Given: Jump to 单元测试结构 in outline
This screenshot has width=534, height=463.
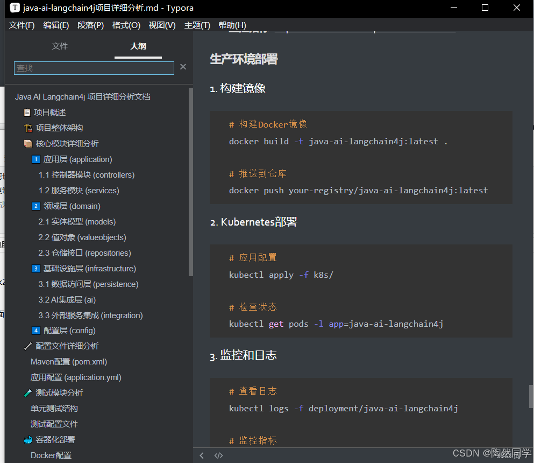Looking at the screenshot, I should (x=54, y=409).
